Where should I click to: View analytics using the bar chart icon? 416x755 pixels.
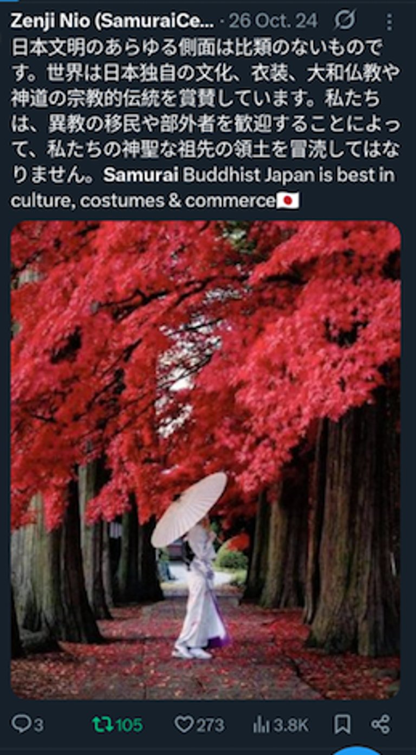coord(262,725)
